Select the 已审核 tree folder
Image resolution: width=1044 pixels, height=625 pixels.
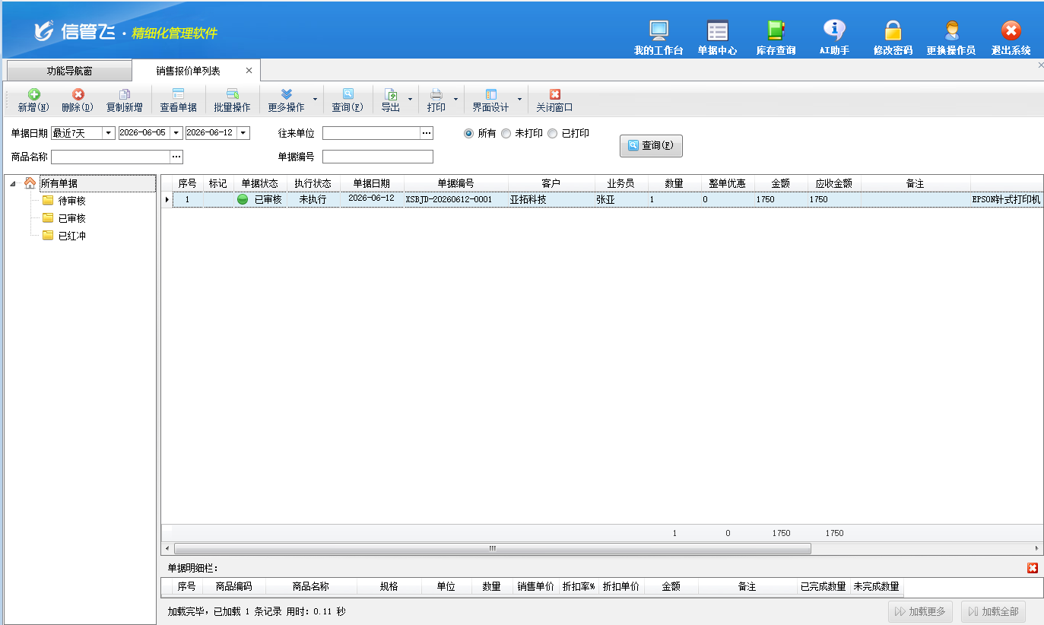tap(71, 218)
